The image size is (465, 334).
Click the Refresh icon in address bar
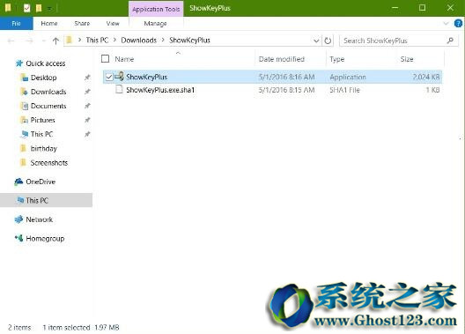click(x=328, y=41)
